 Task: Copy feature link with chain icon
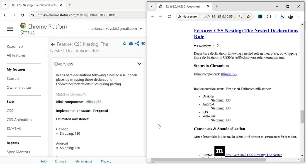pyautogui.click(x=143, y=43)
